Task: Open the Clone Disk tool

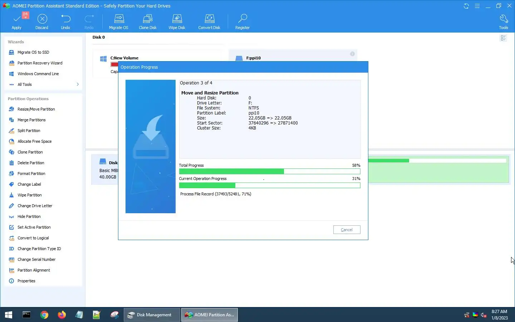Action: click(148, 21)
